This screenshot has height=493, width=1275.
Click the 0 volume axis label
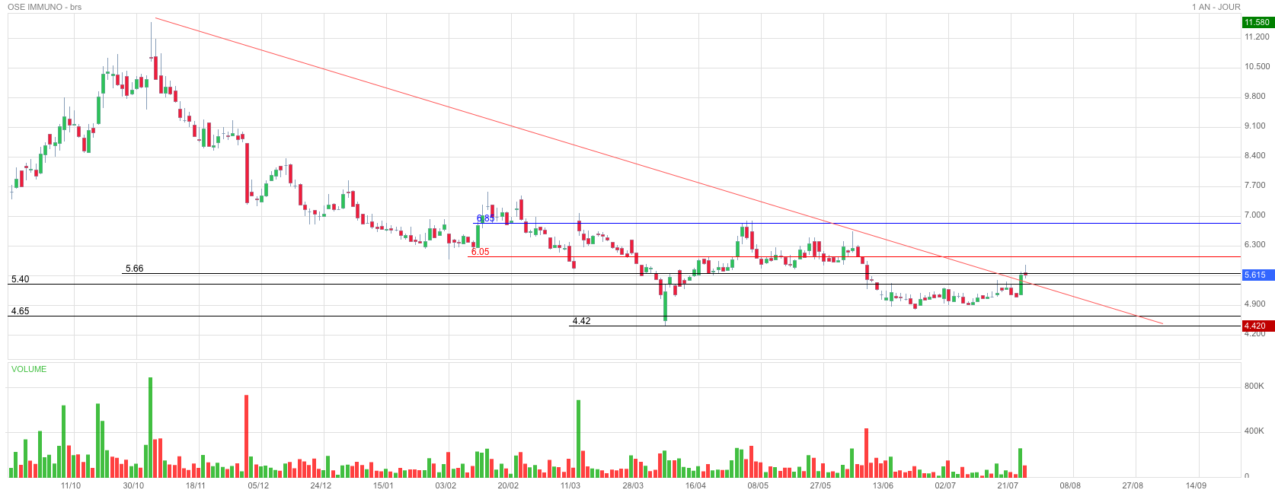pos(1247,476)
